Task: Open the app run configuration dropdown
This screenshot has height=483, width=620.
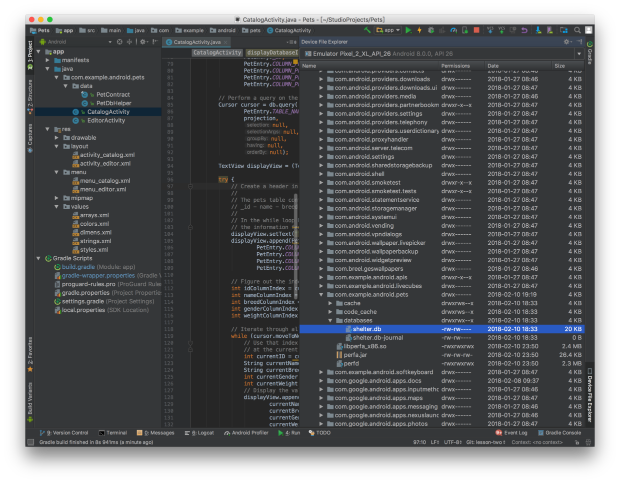Action: pyautogui.click(x=388, y=30)
